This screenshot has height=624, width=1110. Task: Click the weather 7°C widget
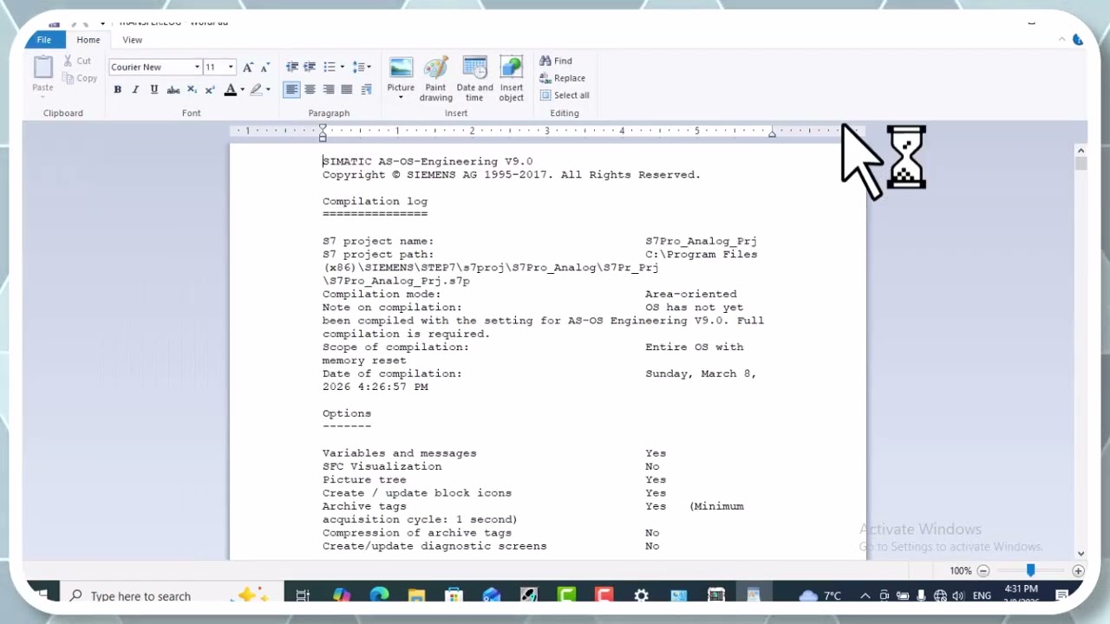pyautogui.click(x=820, y=595)
